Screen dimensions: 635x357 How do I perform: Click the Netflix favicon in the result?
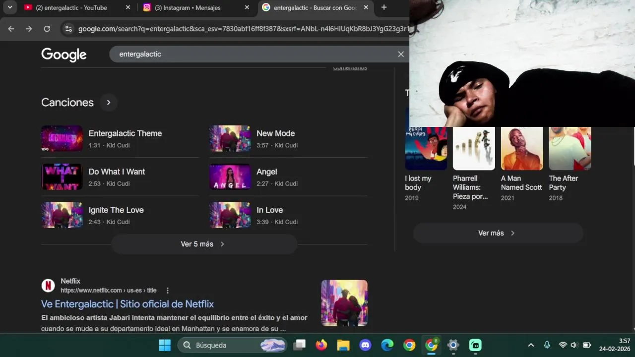(48, 285)
